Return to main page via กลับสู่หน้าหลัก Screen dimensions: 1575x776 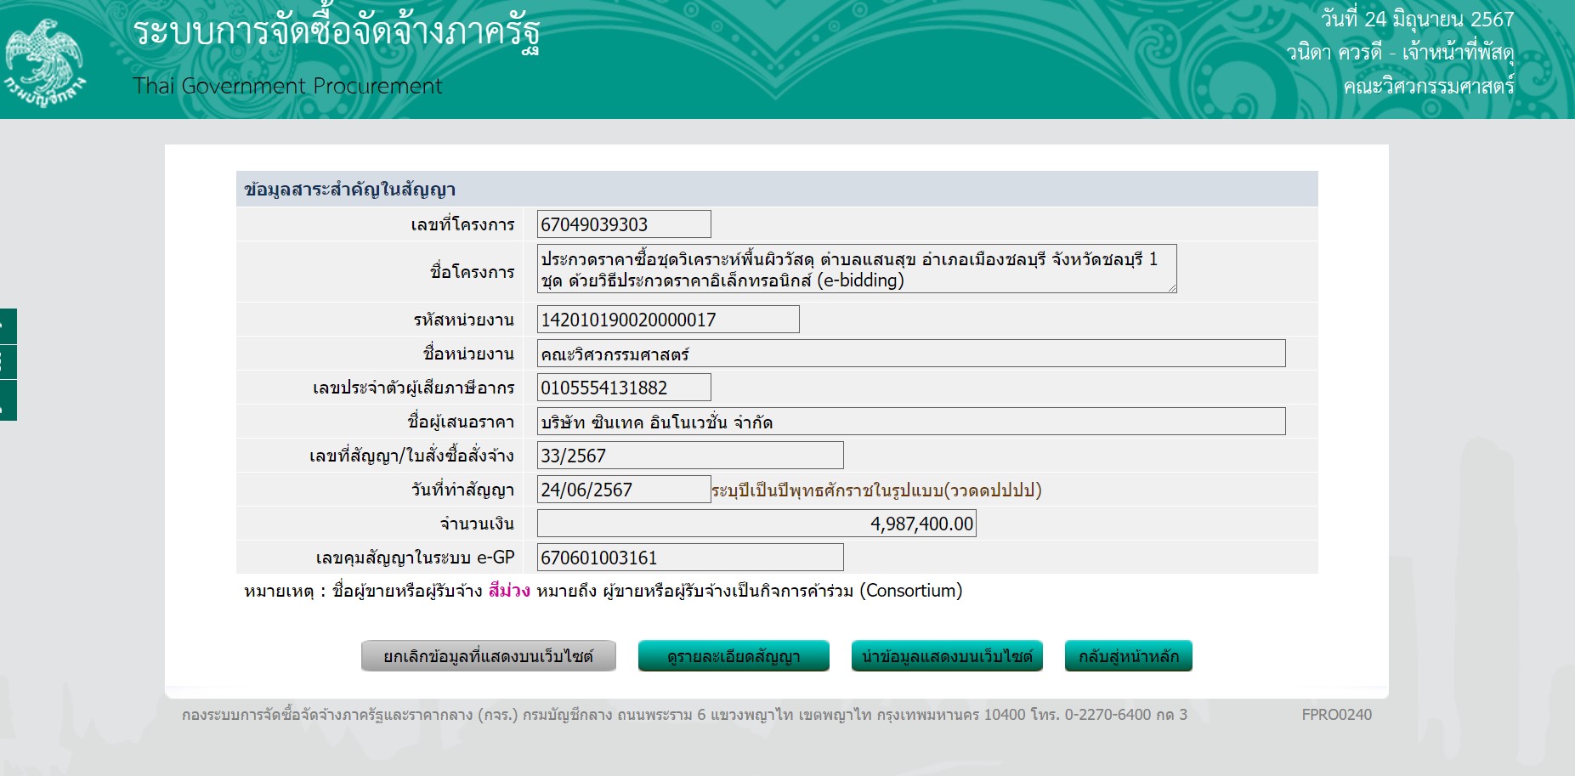1128,656
